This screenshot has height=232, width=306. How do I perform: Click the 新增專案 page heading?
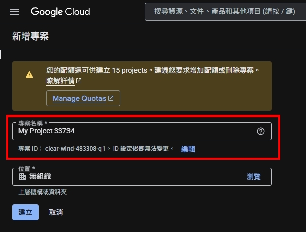30,36
